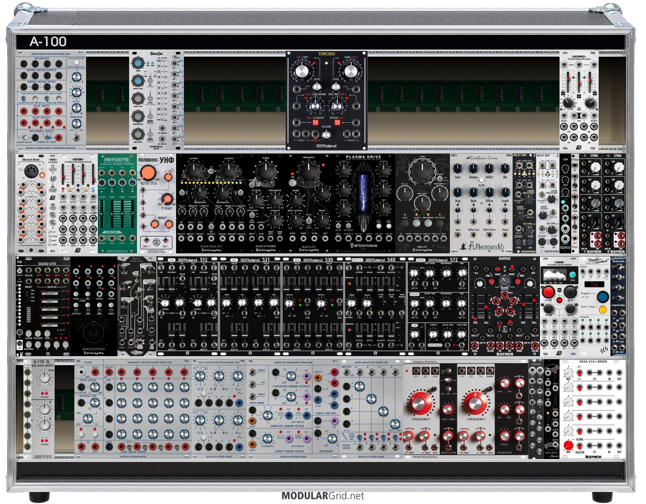
Task: Click the Torcido TONE knob
Action: click(x=351, y=71)
